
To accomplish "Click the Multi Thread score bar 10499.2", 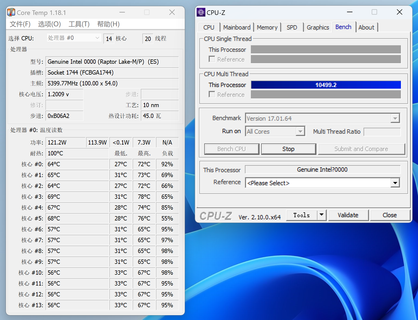I will click(x=326, y=85).
